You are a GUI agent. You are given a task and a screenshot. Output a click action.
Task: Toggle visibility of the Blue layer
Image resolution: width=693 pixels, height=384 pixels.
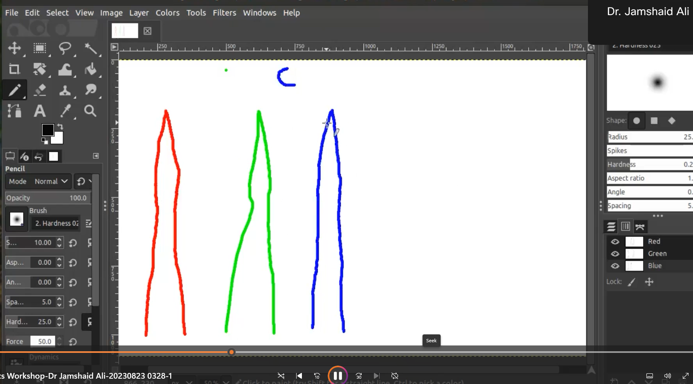pyautogui.click(x=615, y=266)
